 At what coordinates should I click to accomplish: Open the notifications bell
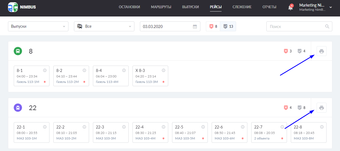point(291,7)
